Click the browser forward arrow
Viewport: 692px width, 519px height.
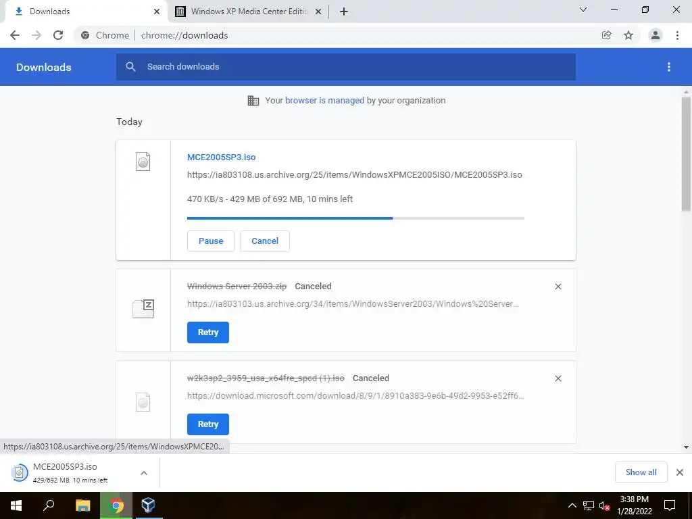pyautogui.click(x=36, y=35)
